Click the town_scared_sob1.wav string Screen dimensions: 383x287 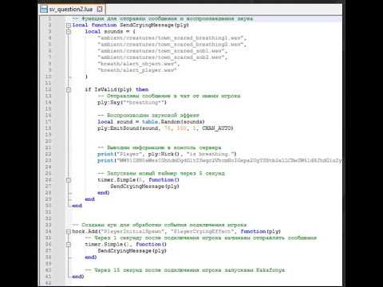(x=162, y=51)
